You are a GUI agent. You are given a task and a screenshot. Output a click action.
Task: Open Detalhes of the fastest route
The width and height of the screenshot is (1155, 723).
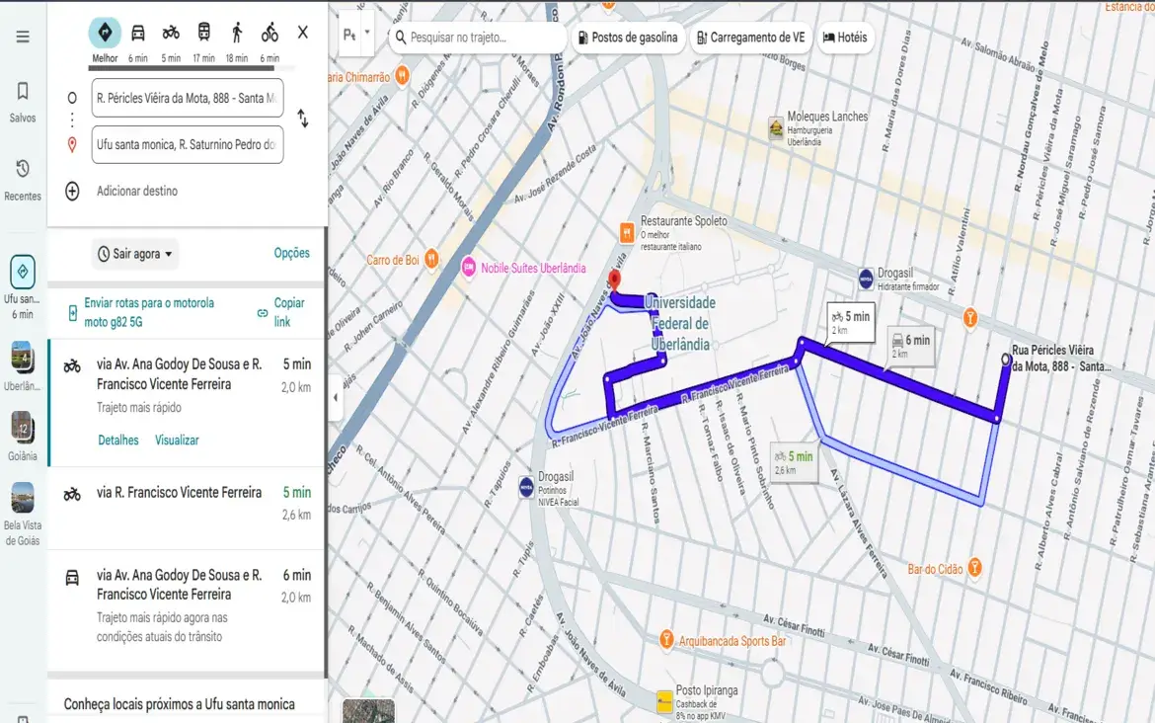click(x=117, y=440)
